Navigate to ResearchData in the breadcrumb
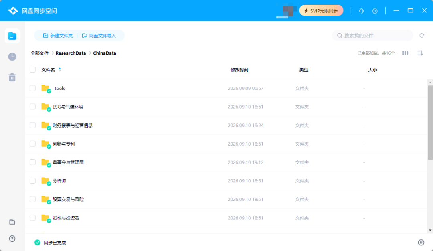Viewport: 433px width, 251px height. pos(71,53)
